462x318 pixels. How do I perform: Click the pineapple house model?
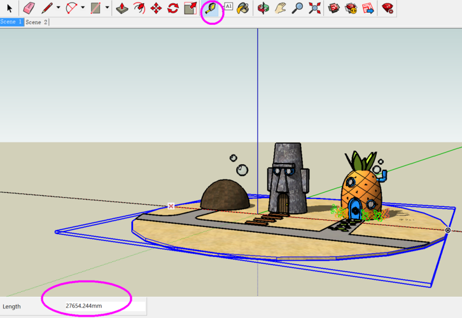[360, 191]
